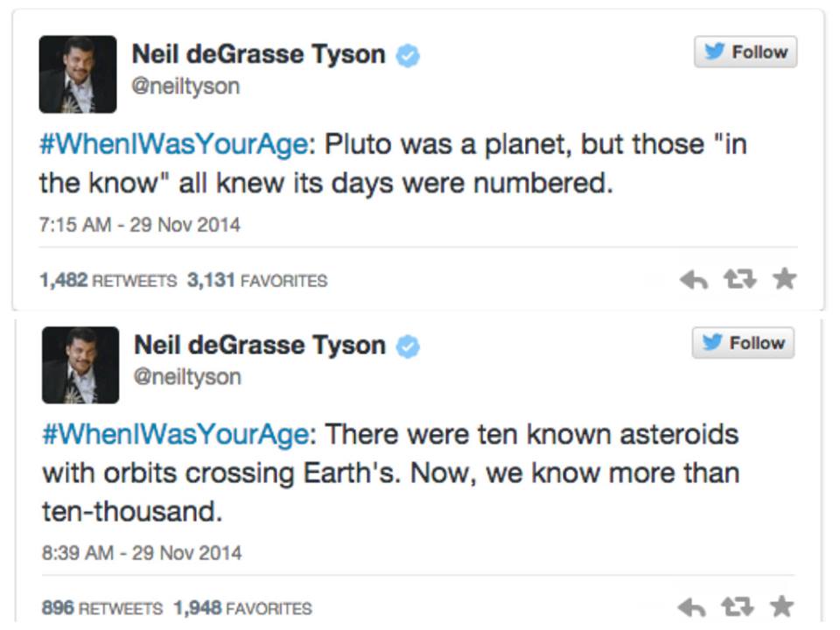Viewport: 840px width, 630px height.
Task: View the 3,131 favorites list
Action: point(257,280)
